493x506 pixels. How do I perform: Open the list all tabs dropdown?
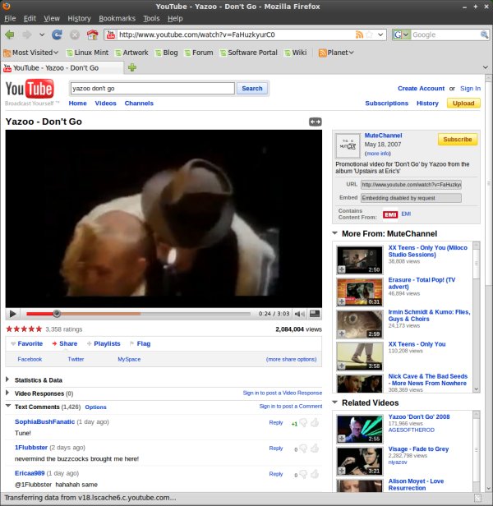coord(486,67)
